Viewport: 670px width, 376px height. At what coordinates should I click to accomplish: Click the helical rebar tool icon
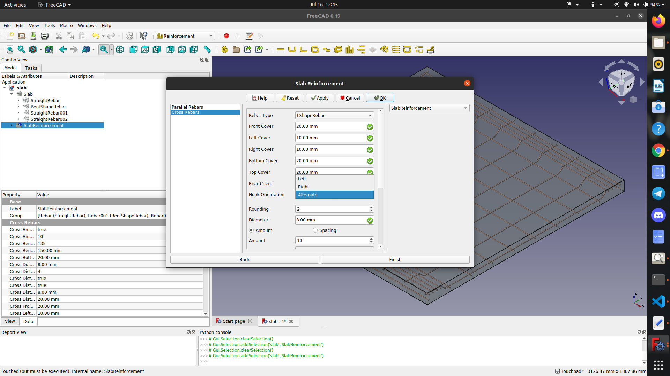pos(338,49)
